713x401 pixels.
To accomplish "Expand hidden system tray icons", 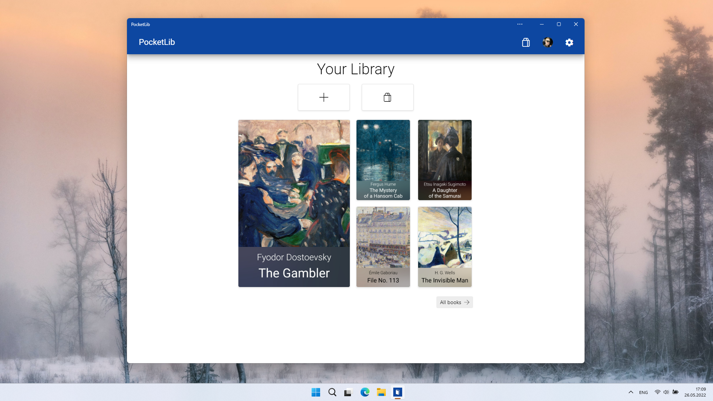I will [x=630, y=392].
